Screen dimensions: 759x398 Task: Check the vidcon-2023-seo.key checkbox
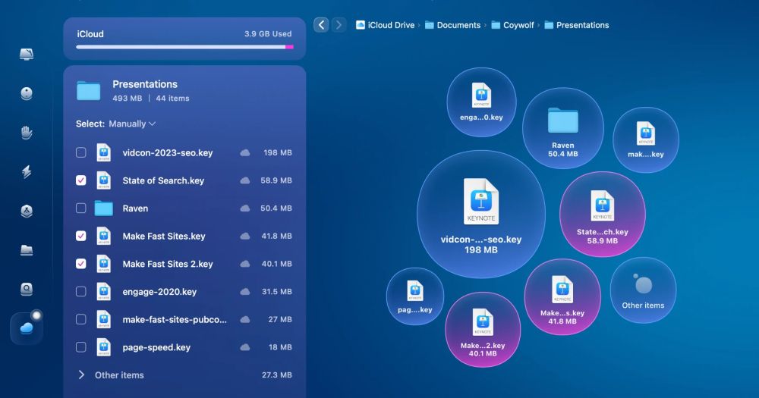pos(81,153)
